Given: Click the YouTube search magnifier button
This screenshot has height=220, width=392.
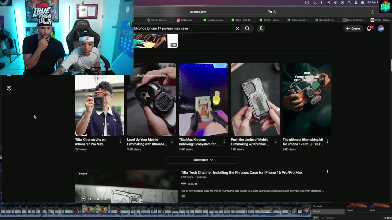Looking at the screenshot, I should tap(247, 28).
